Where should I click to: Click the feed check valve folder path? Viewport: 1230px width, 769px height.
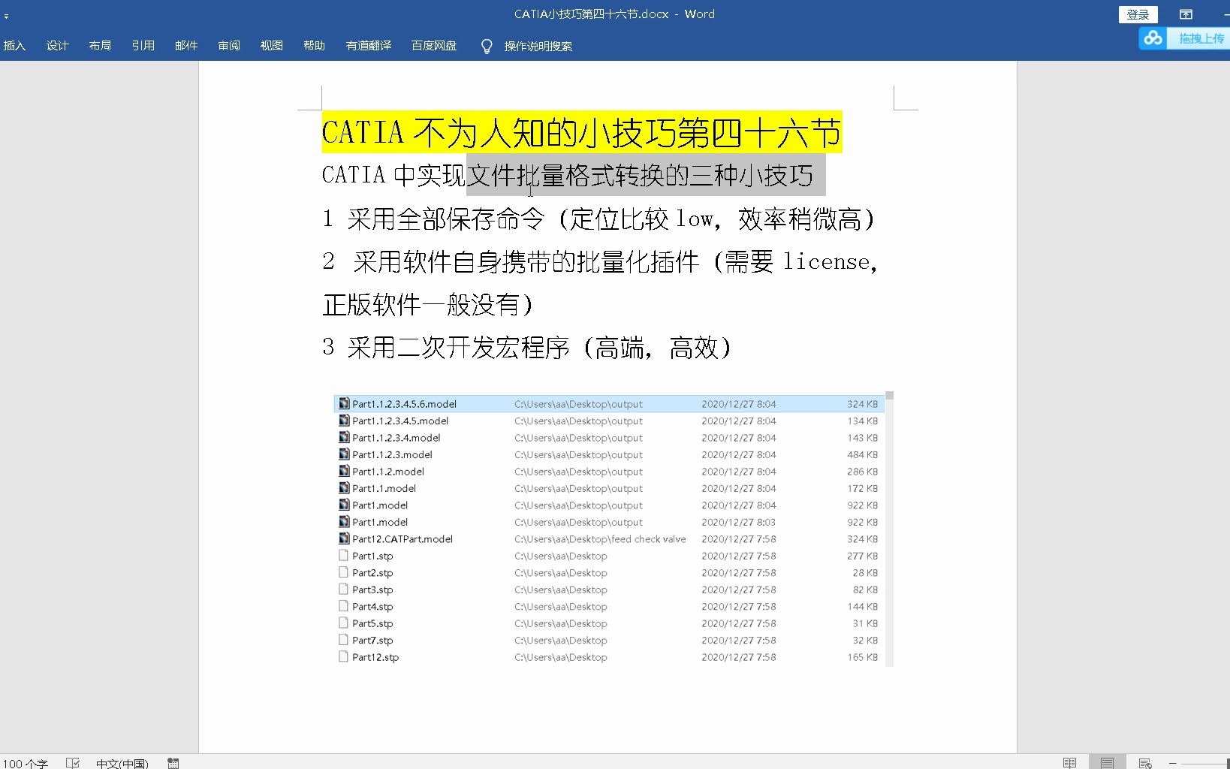click(x=600, y=539)
